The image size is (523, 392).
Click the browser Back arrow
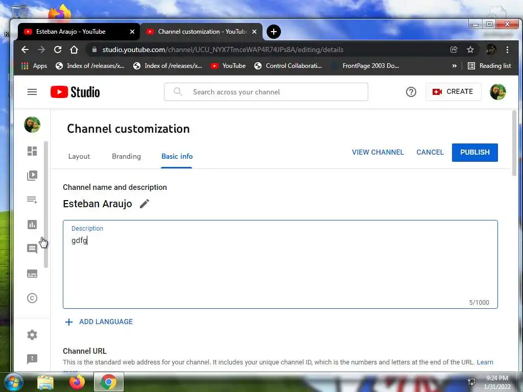25,50
